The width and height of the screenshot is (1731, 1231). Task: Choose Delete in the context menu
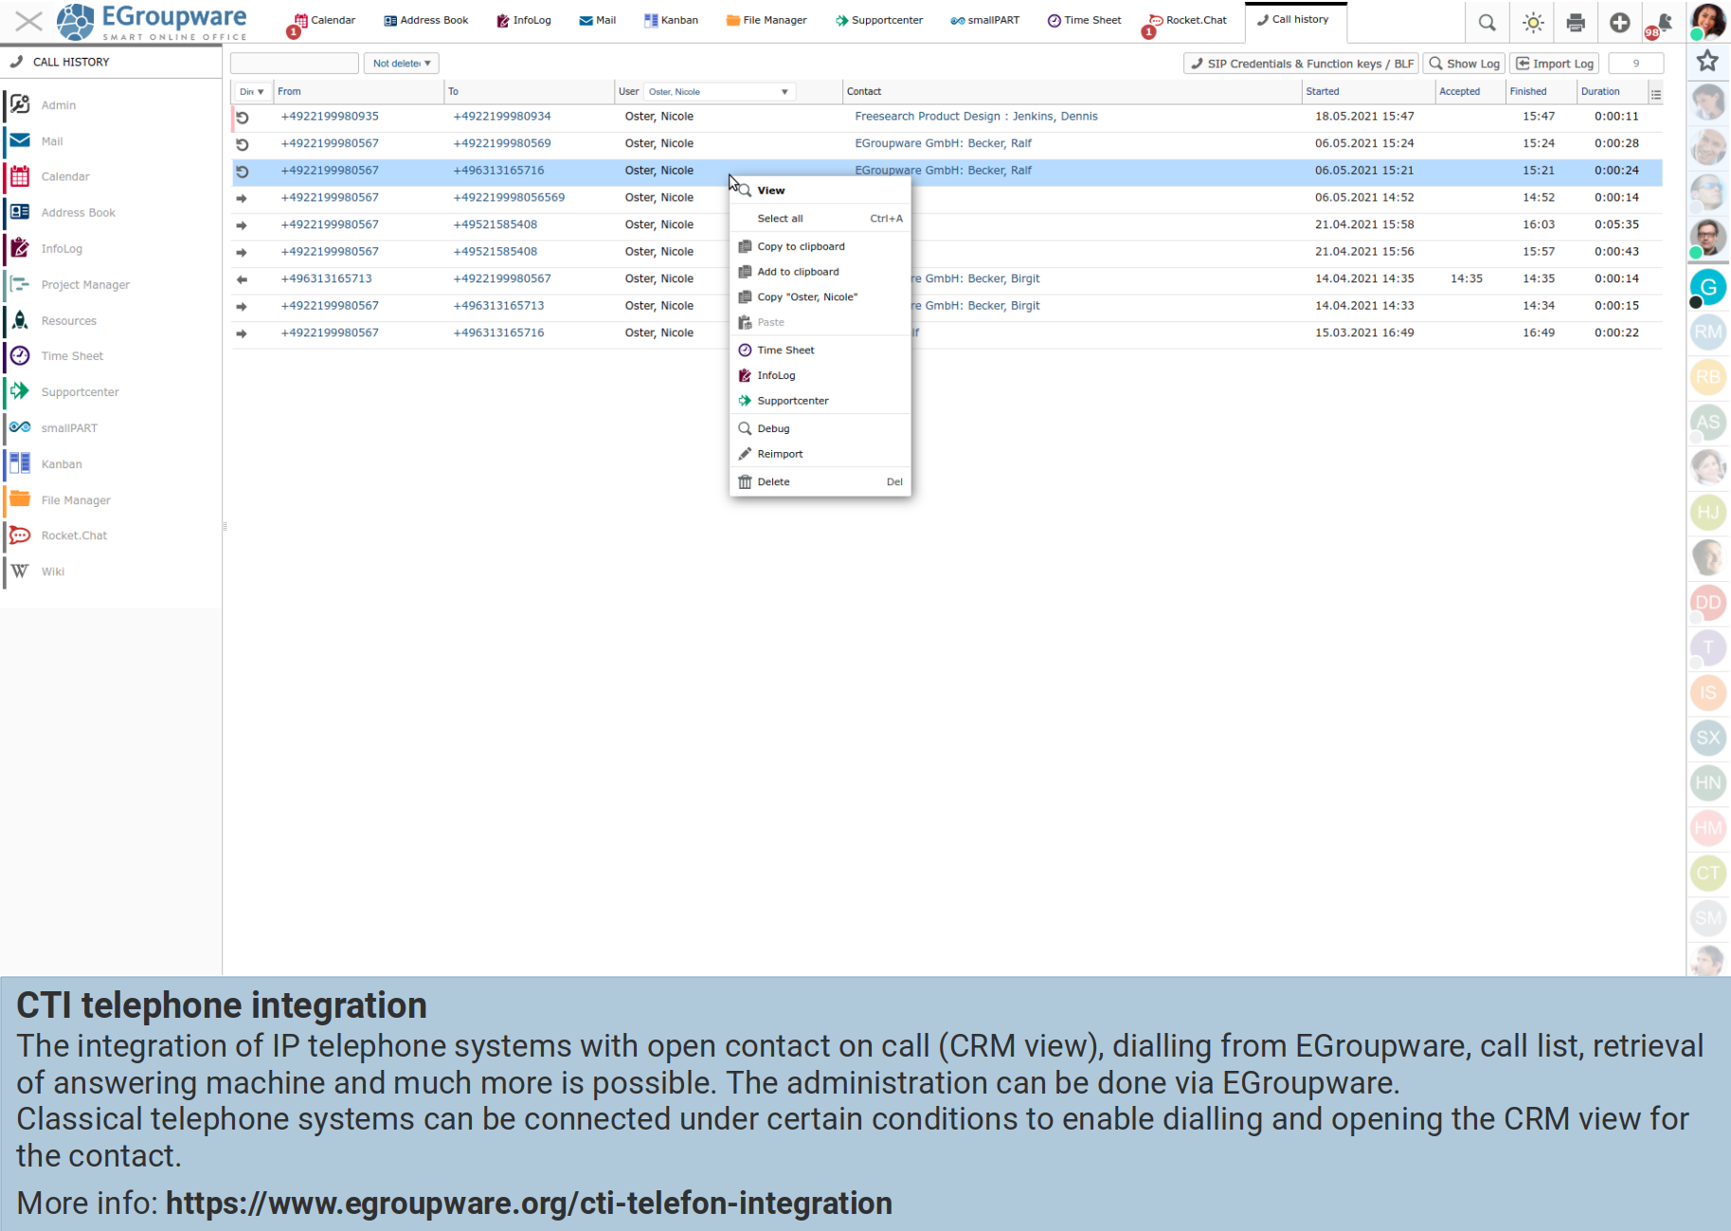coord(773,482)
